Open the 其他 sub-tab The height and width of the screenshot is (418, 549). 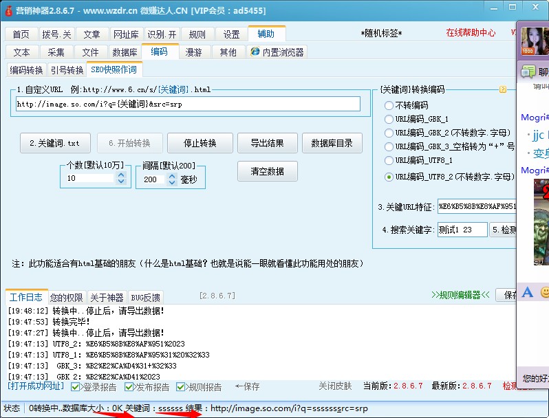228,52
